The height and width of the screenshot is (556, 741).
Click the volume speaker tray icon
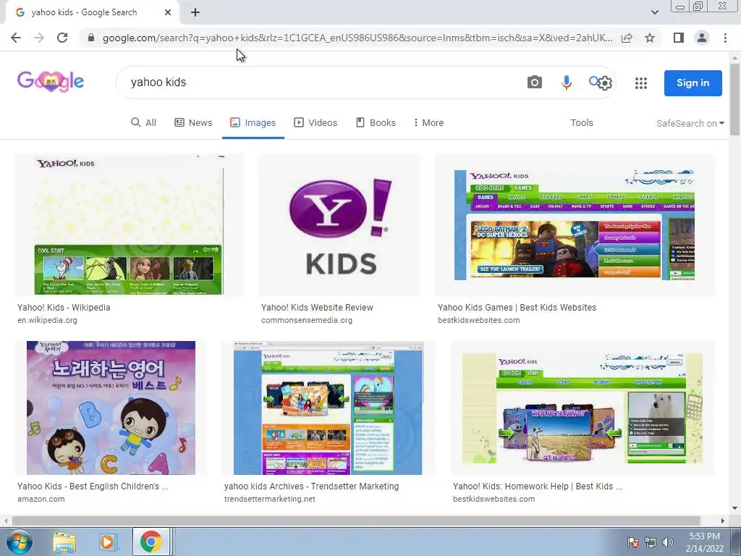668,542
